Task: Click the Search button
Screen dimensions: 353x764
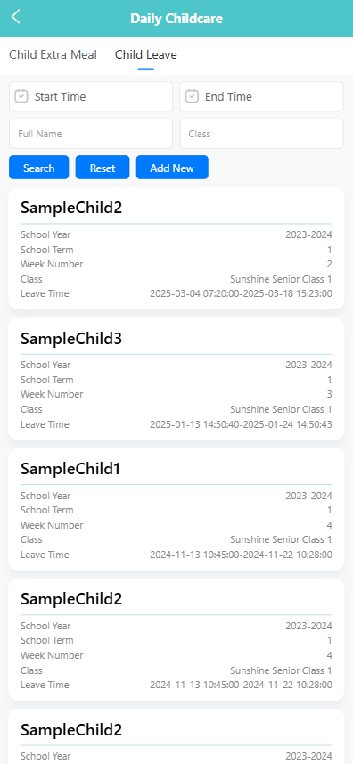Action: [x=39, y=168]
